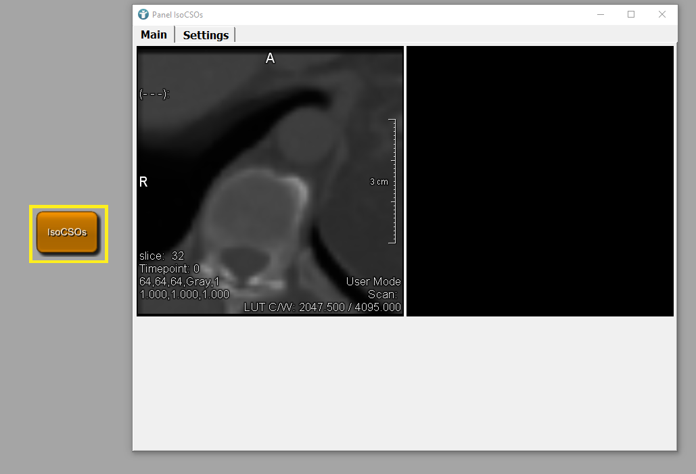Screen dimensions: 696x474
Task: Click the 'R' right orientation label
Action: [143, 182]
